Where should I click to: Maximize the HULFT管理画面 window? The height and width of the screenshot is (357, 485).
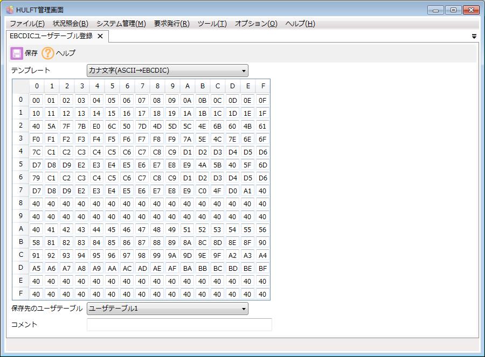click(453, 10)
